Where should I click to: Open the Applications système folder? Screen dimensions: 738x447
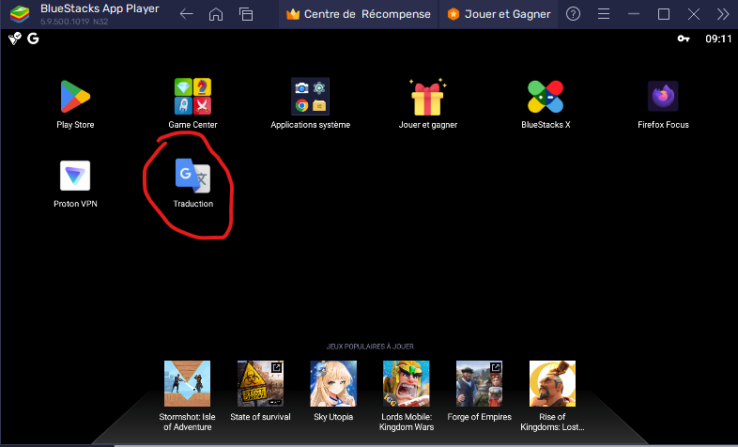coord(310,97)
